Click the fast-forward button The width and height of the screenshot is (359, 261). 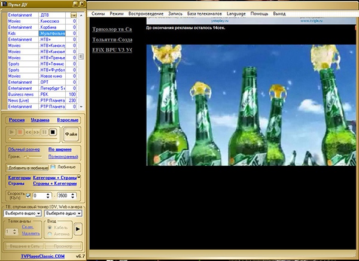point(36,132)
